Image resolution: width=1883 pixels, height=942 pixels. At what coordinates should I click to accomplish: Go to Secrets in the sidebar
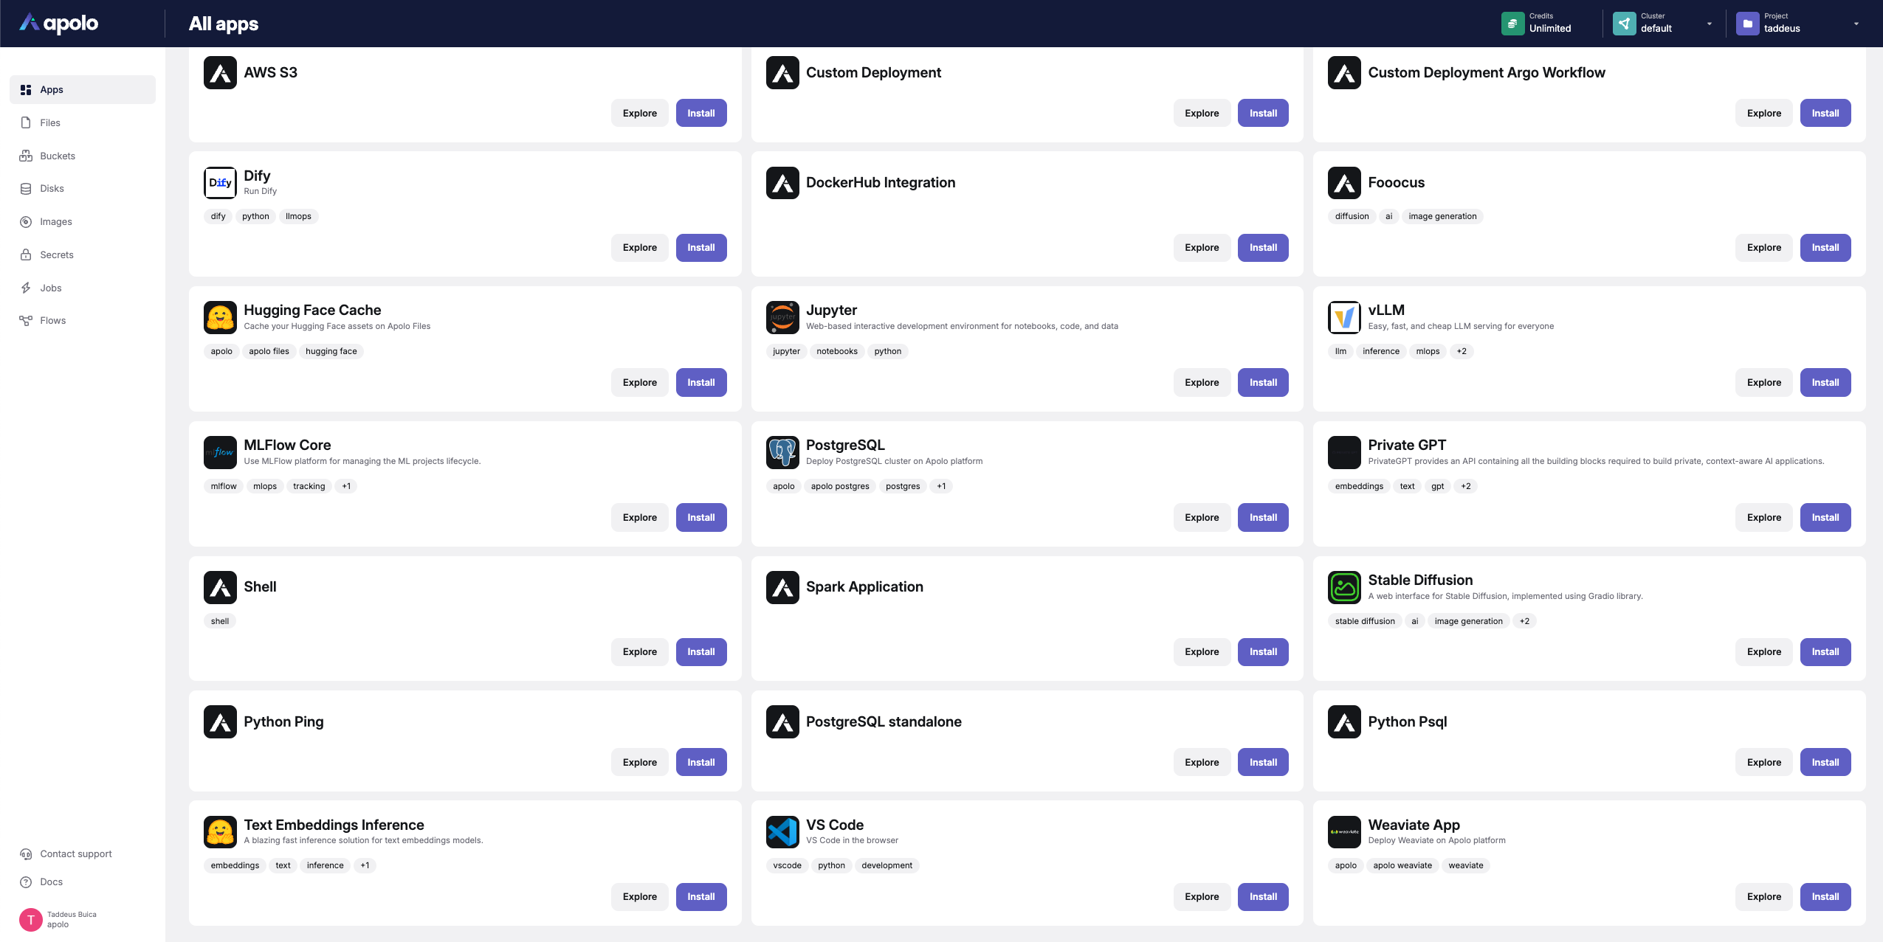coord(57,254)
